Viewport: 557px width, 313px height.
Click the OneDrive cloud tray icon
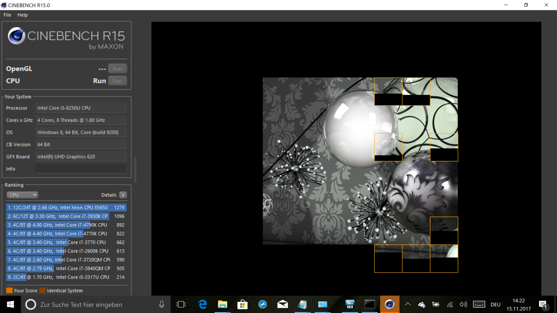click(422, 304)
